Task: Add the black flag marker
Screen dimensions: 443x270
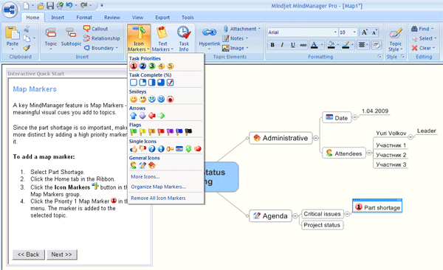Action: pyautogui.click(x=188, y=132)
